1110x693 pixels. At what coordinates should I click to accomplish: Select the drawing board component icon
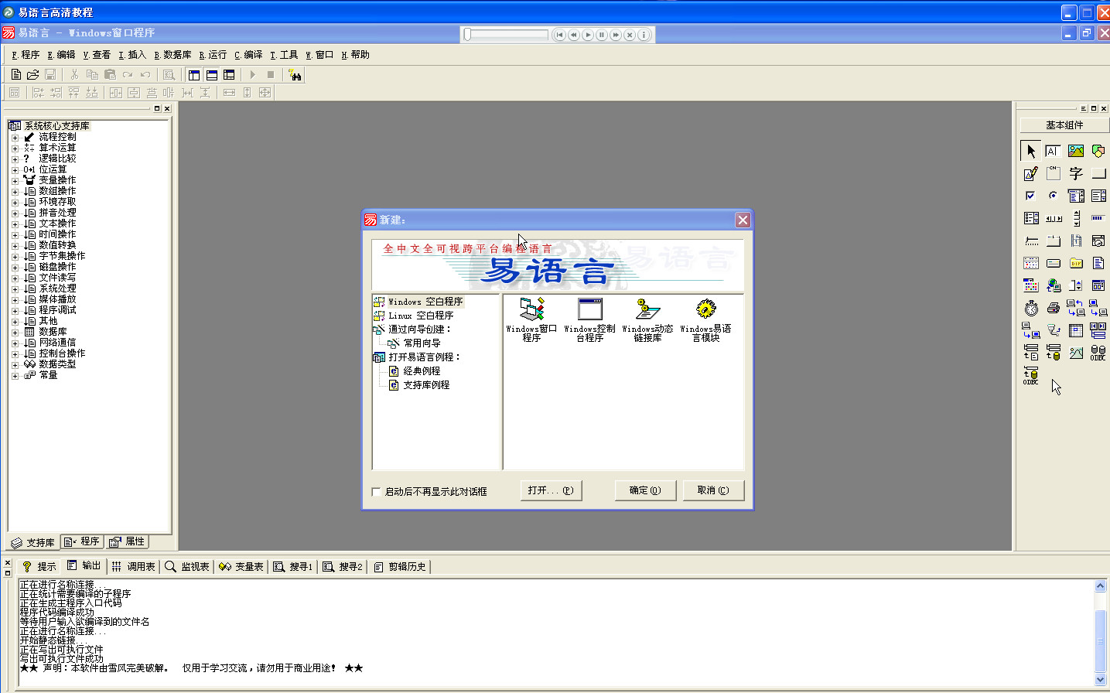coord(1030,173)
